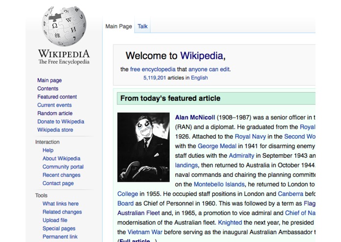Viewport: 341px width, 242px height.
Task: Open the Alan McNicoll article link
Action: click(195, 118)
